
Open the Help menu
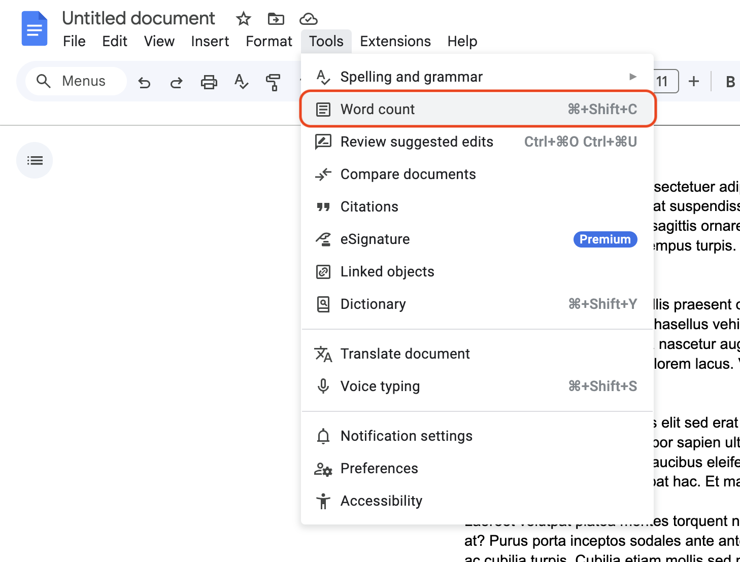(x=462, y=41)
